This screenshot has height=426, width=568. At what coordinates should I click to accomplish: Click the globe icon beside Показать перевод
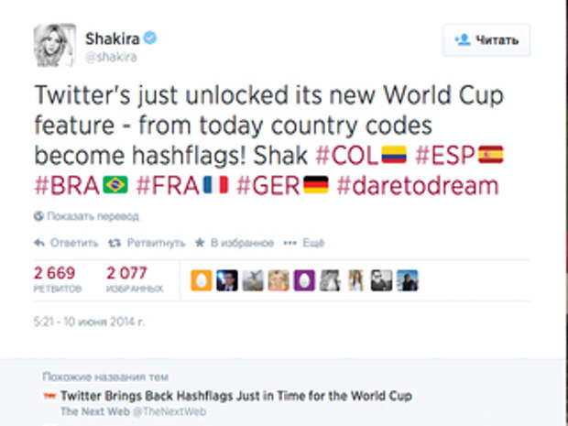pos(38,216)
